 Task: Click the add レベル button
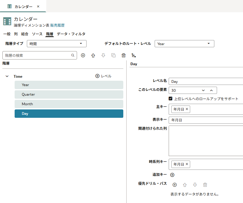point(103,76)
